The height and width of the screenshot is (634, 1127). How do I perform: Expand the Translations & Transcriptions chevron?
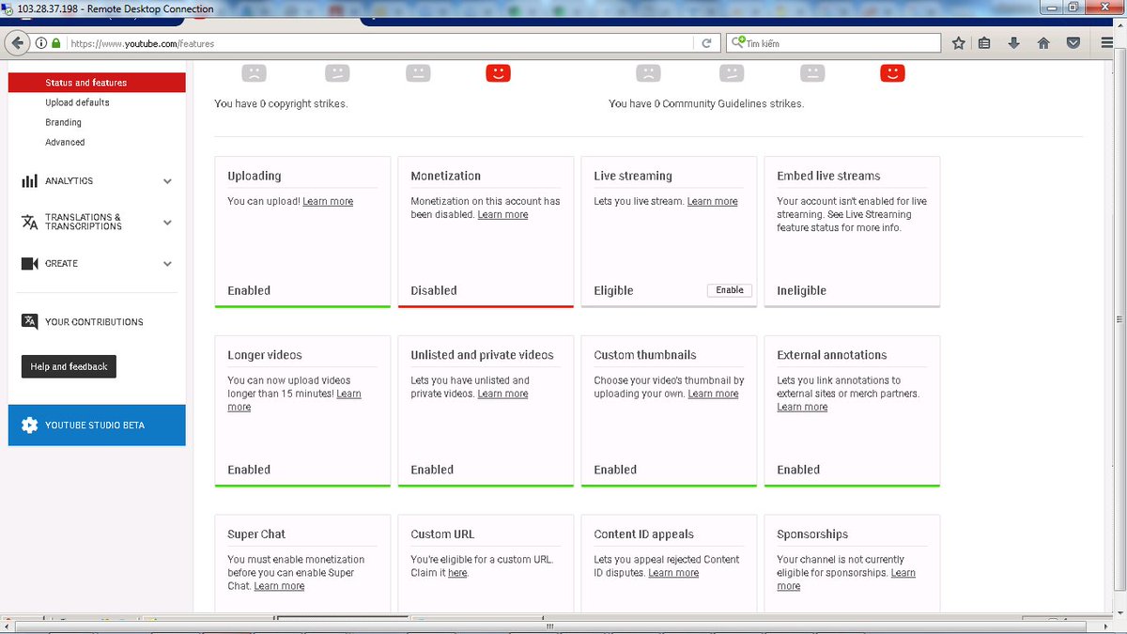coord(167,223)
